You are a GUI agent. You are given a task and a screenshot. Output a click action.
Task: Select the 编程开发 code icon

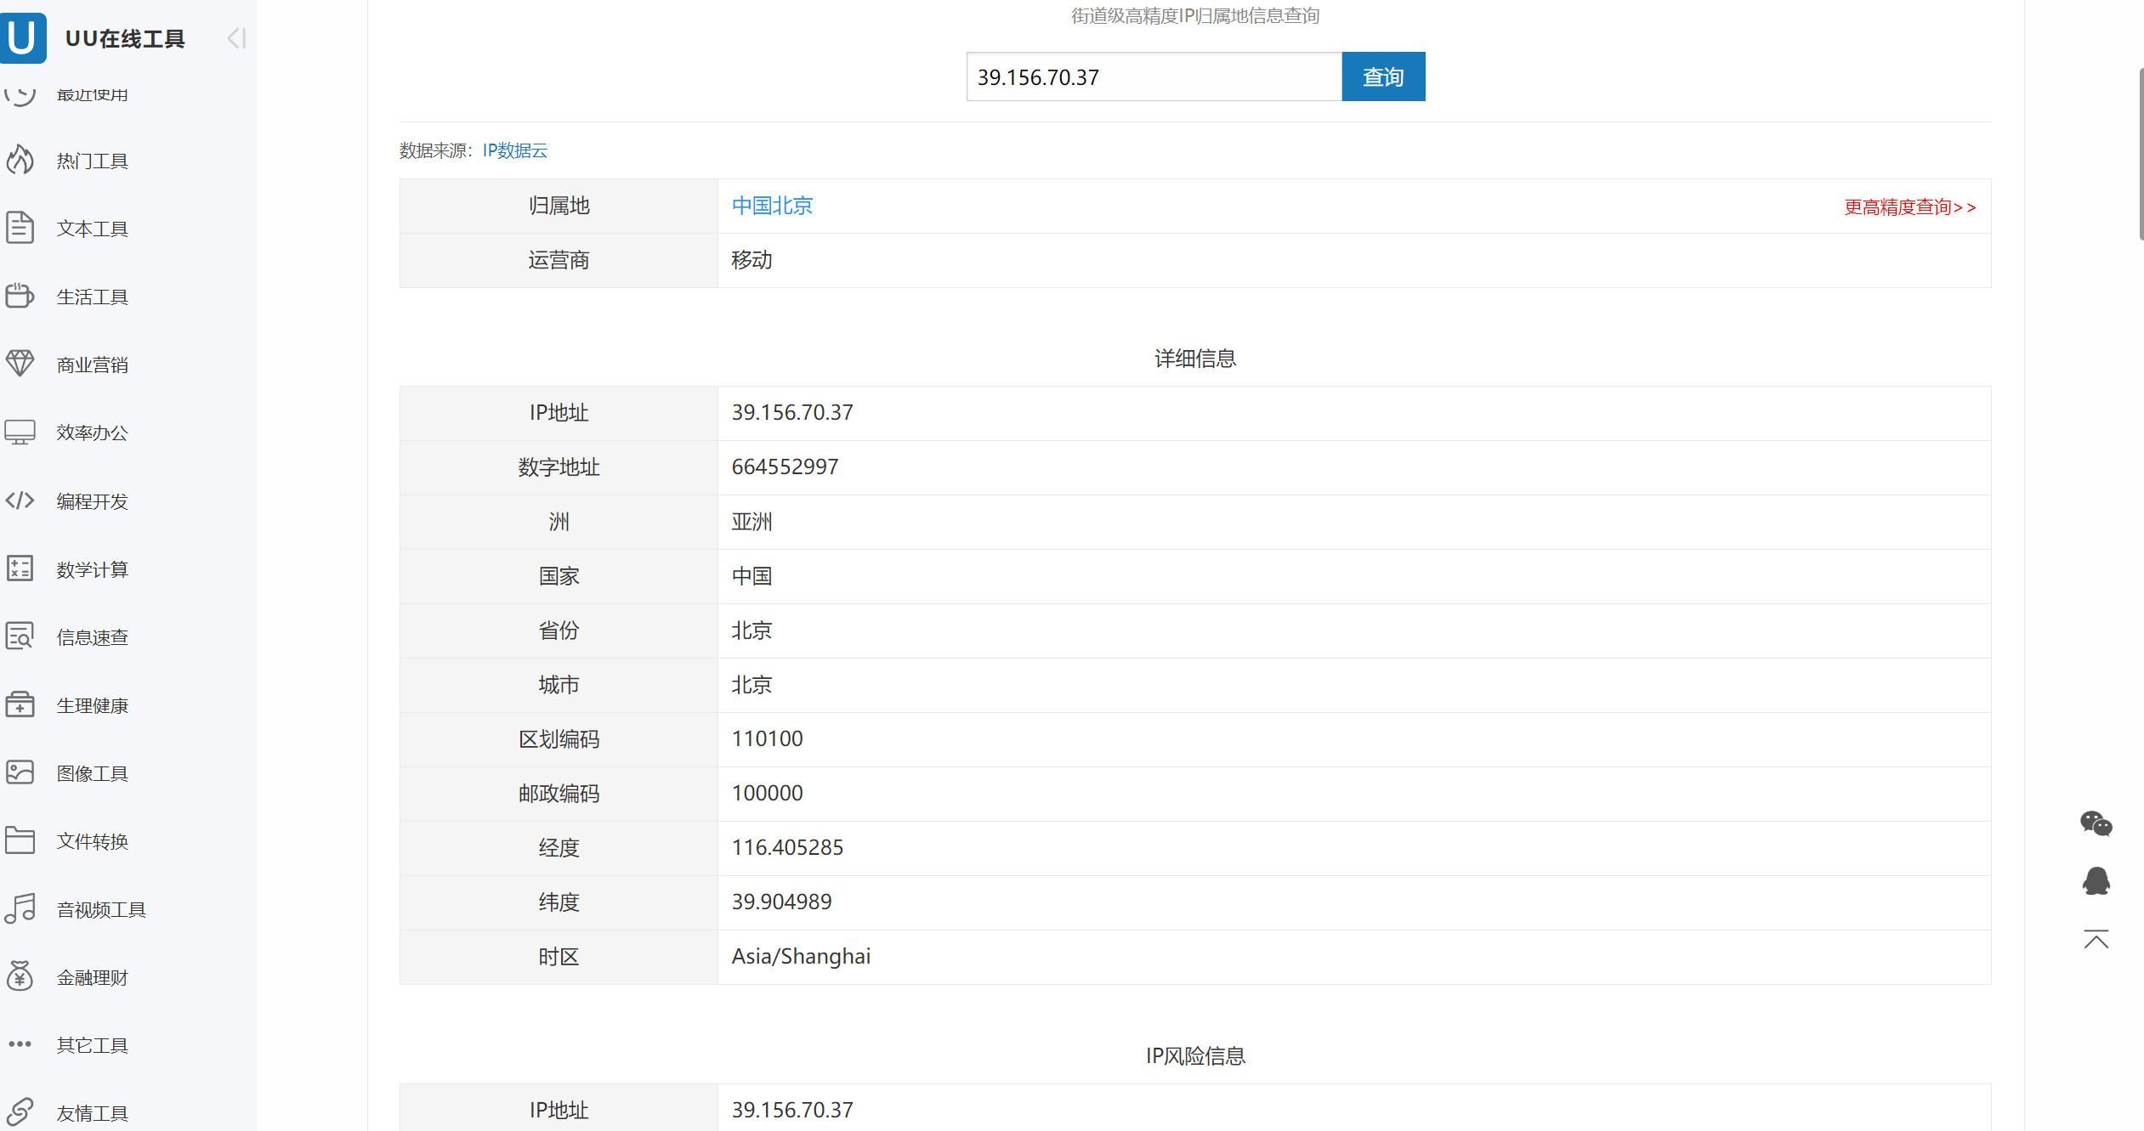[x=20, y=500]
